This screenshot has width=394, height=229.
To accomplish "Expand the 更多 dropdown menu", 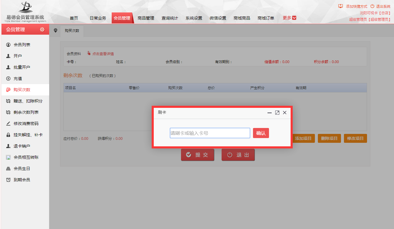I will coord(289,18).
